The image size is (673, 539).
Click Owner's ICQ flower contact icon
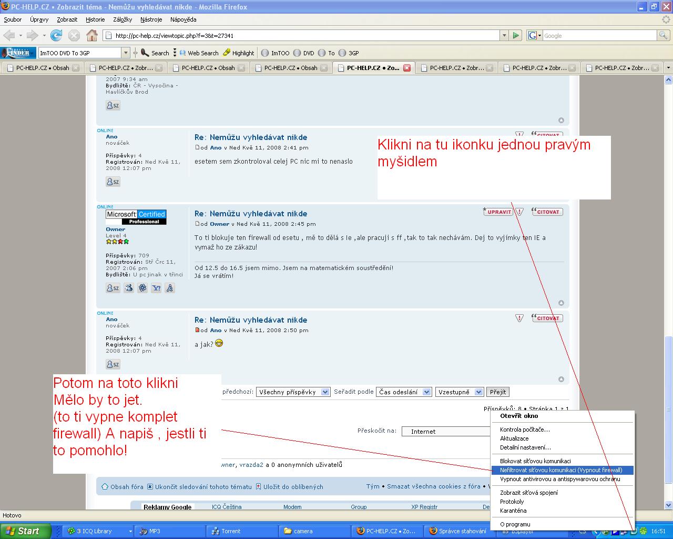(142, 288)
